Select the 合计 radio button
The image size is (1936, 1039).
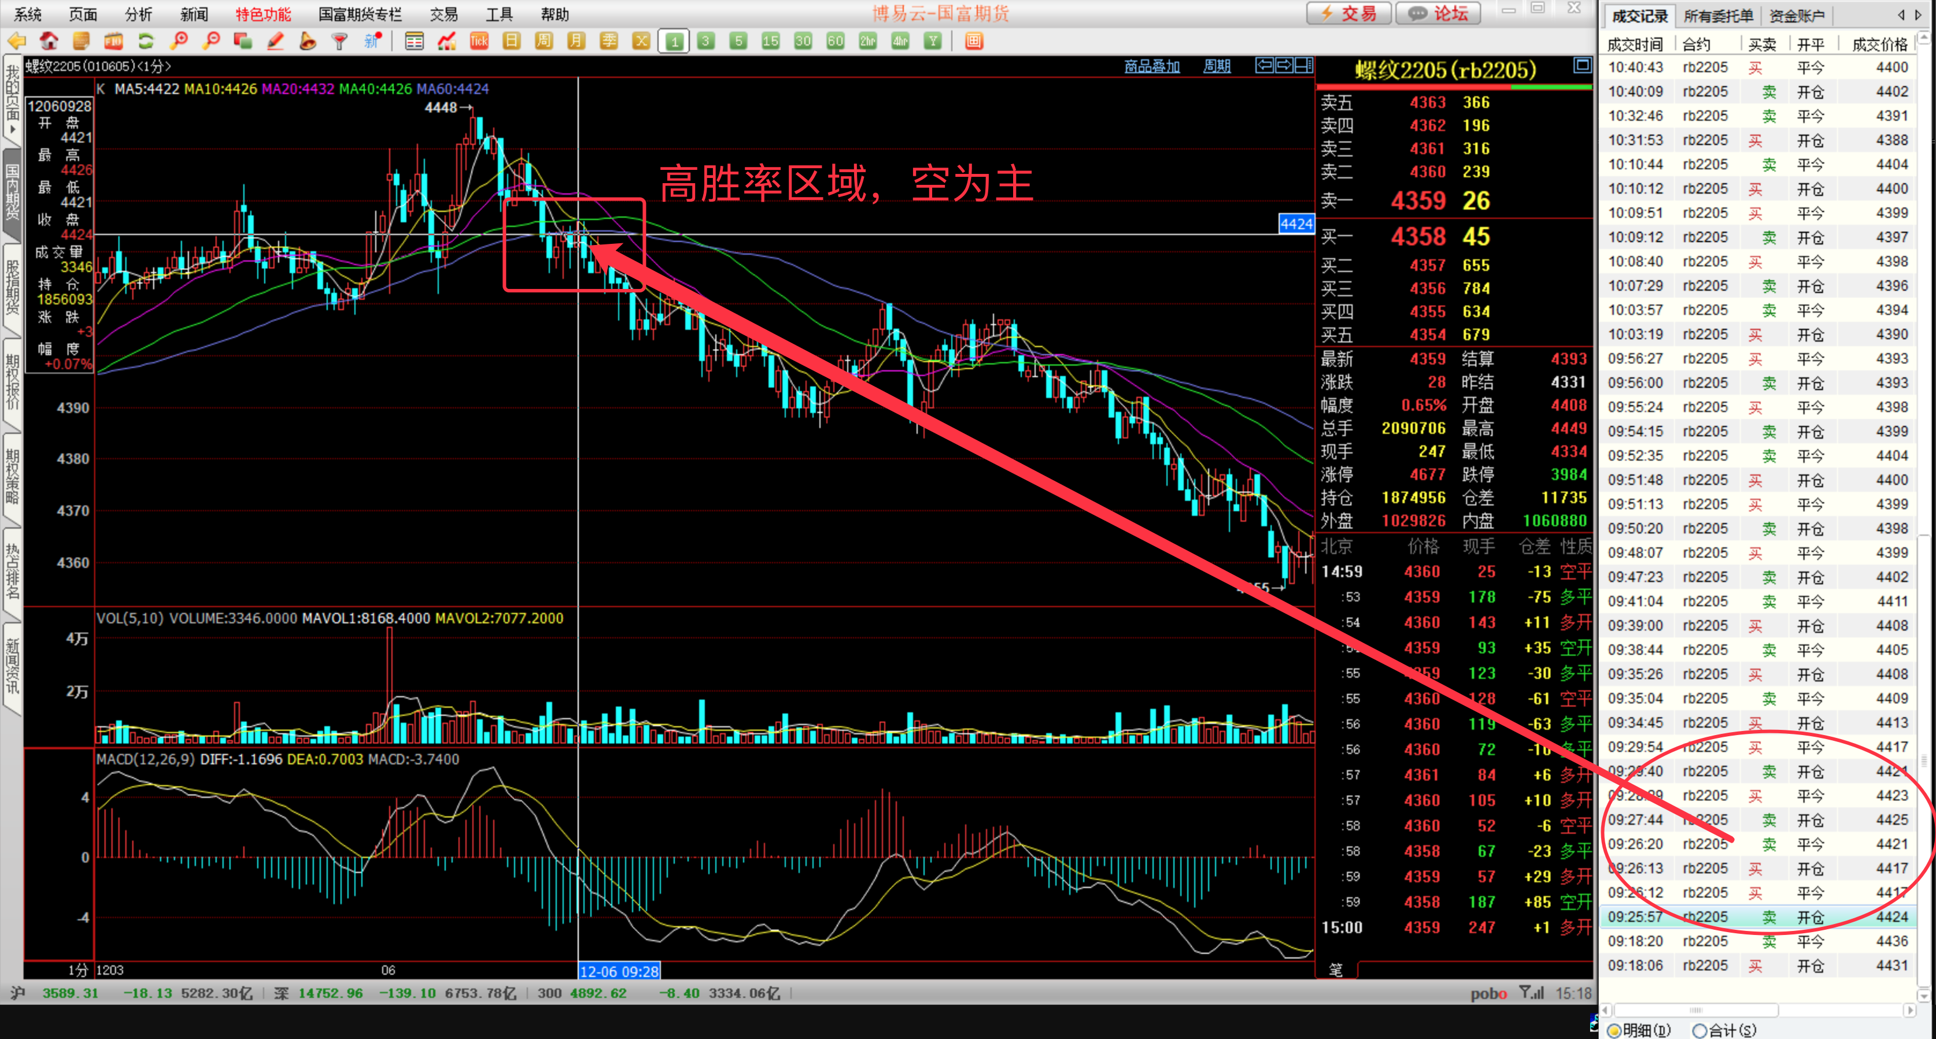tap(1699, 1030)
